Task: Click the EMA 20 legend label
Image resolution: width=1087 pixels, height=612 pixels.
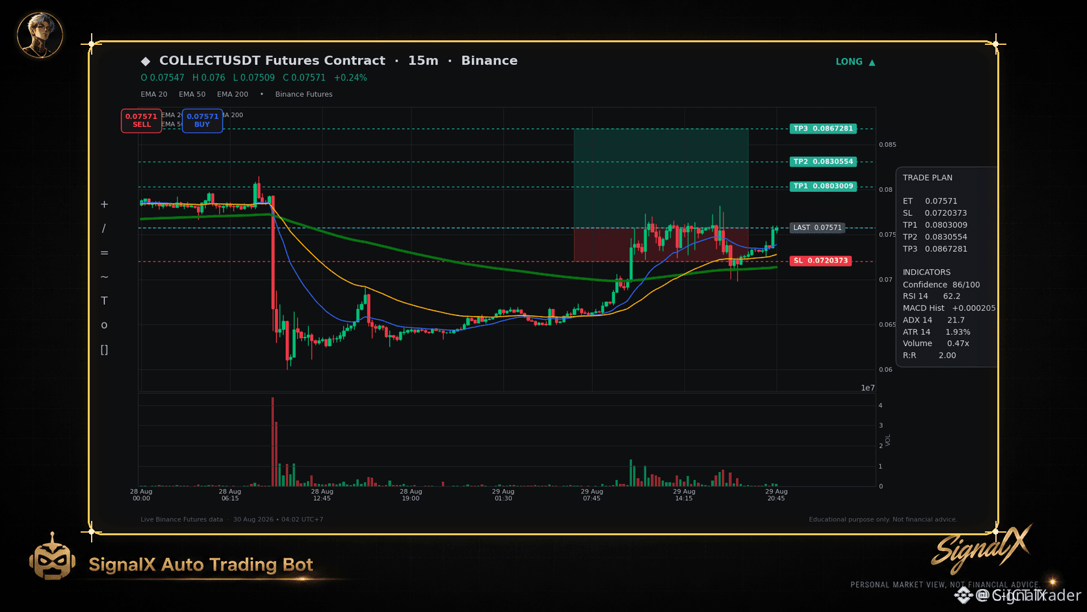Action: tap(154, 94)
